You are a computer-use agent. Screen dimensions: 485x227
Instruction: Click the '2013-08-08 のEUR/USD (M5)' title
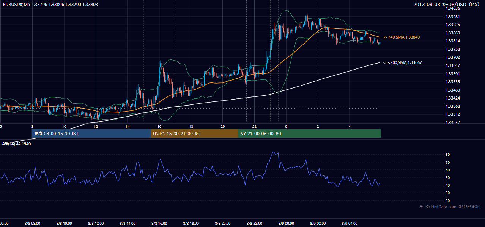click(x=447, y=5)
